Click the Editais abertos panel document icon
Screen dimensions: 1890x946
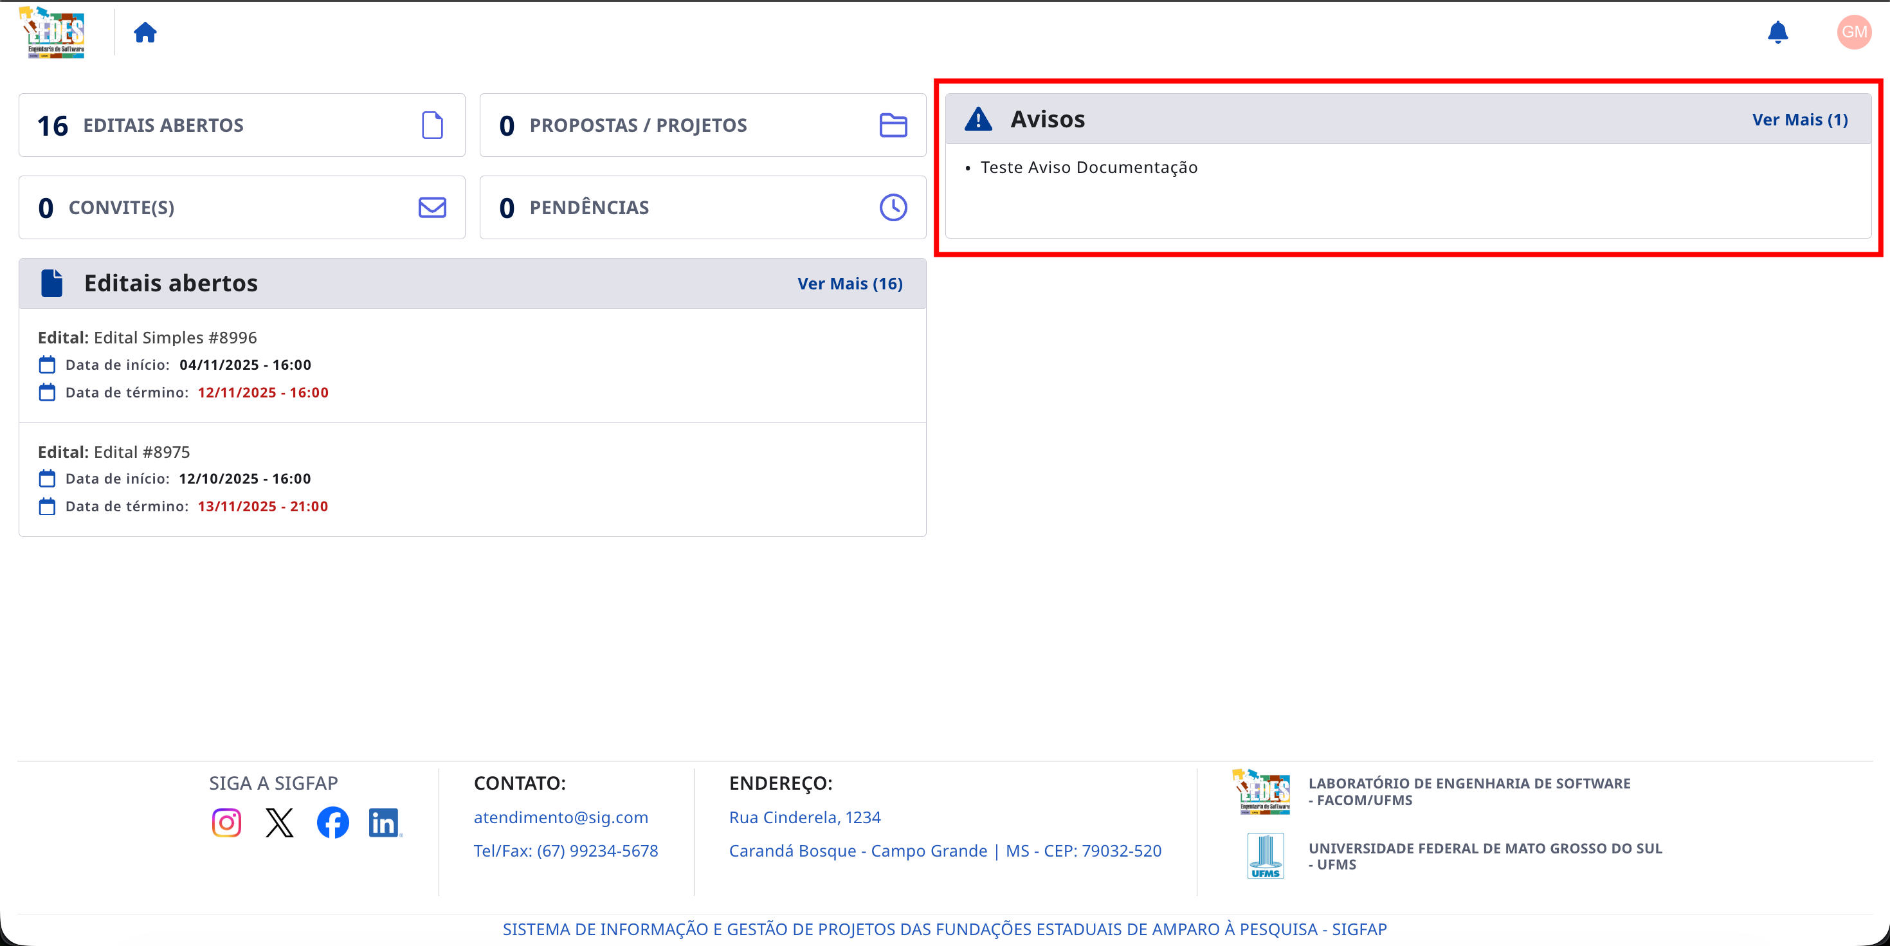coord(51,284)
